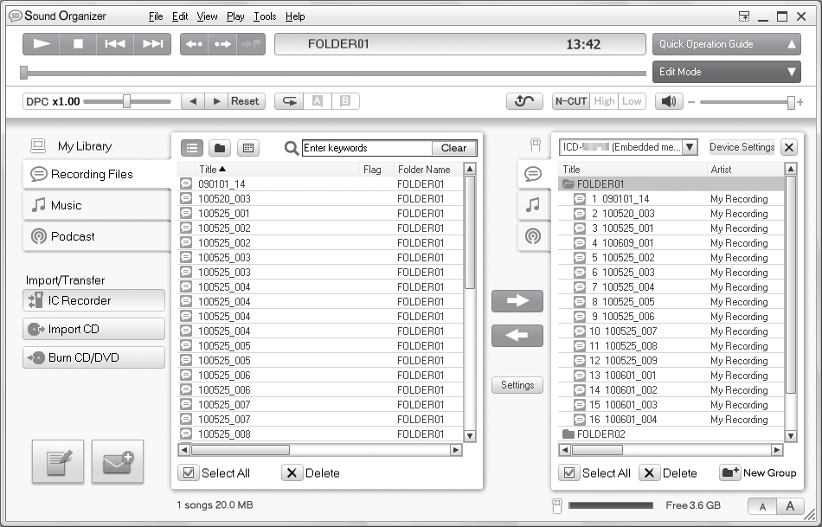Import files from device with left arrow
Image resolution: width=822 pixels, height=527 pixels.
[517, 335]
